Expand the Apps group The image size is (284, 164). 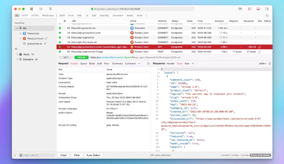pyautogui.click(x=17, y=54)
